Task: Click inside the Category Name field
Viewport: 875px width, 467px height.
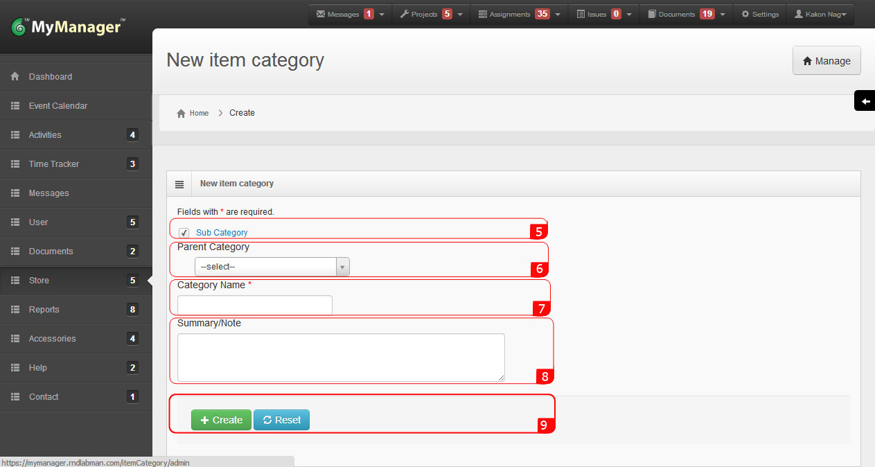Action: coord(254,305)
